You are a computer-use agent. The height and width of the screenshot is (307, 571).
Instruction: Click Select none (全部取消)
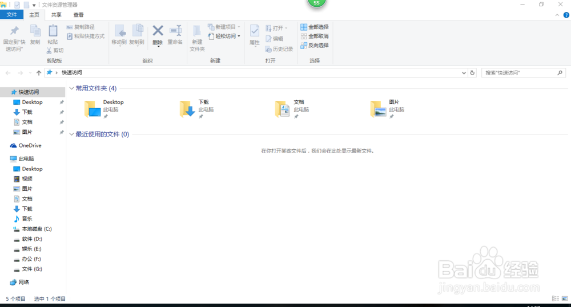(315, 36)
